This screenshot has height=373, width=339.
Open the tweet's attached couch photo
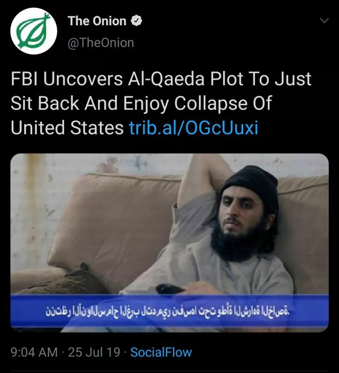pos(169,242)
